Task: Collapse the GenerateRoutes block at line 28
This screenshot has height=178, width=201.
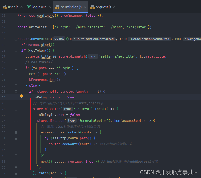Action: point(16,121)
